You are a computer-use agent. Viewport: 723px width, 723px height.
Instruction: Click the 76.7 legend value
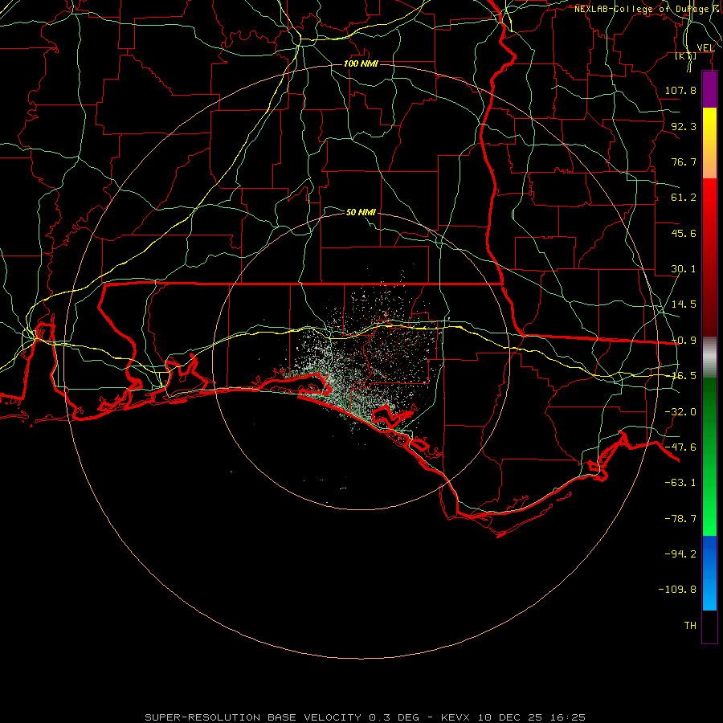pos(684,161)
